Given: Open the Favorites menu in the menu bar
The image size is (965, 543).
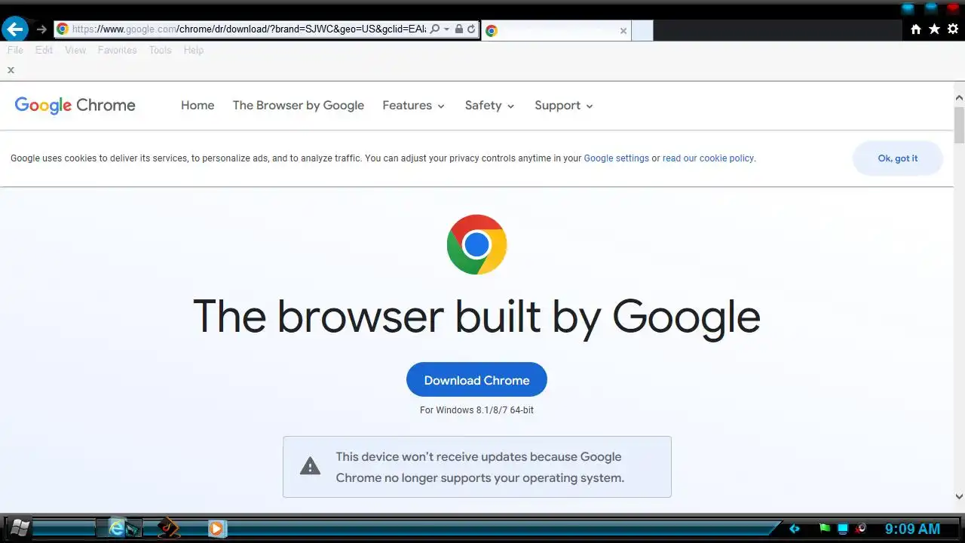Looking at the screenshot, I should click(x=117, y=50).
